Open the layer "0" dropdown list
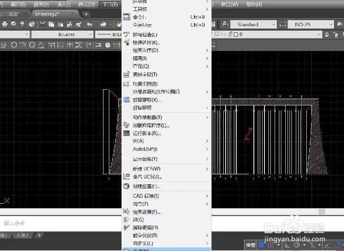Viewport: 344px width, 251px height. click(319, 34)
